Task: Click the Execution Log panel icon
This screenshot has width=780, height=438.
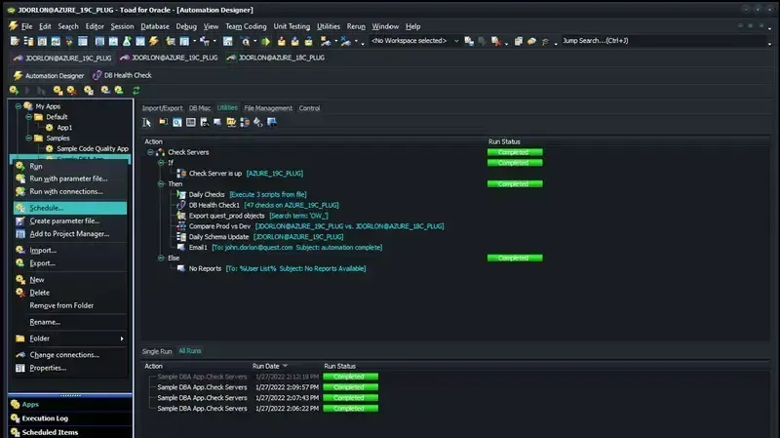Action: 16,418
